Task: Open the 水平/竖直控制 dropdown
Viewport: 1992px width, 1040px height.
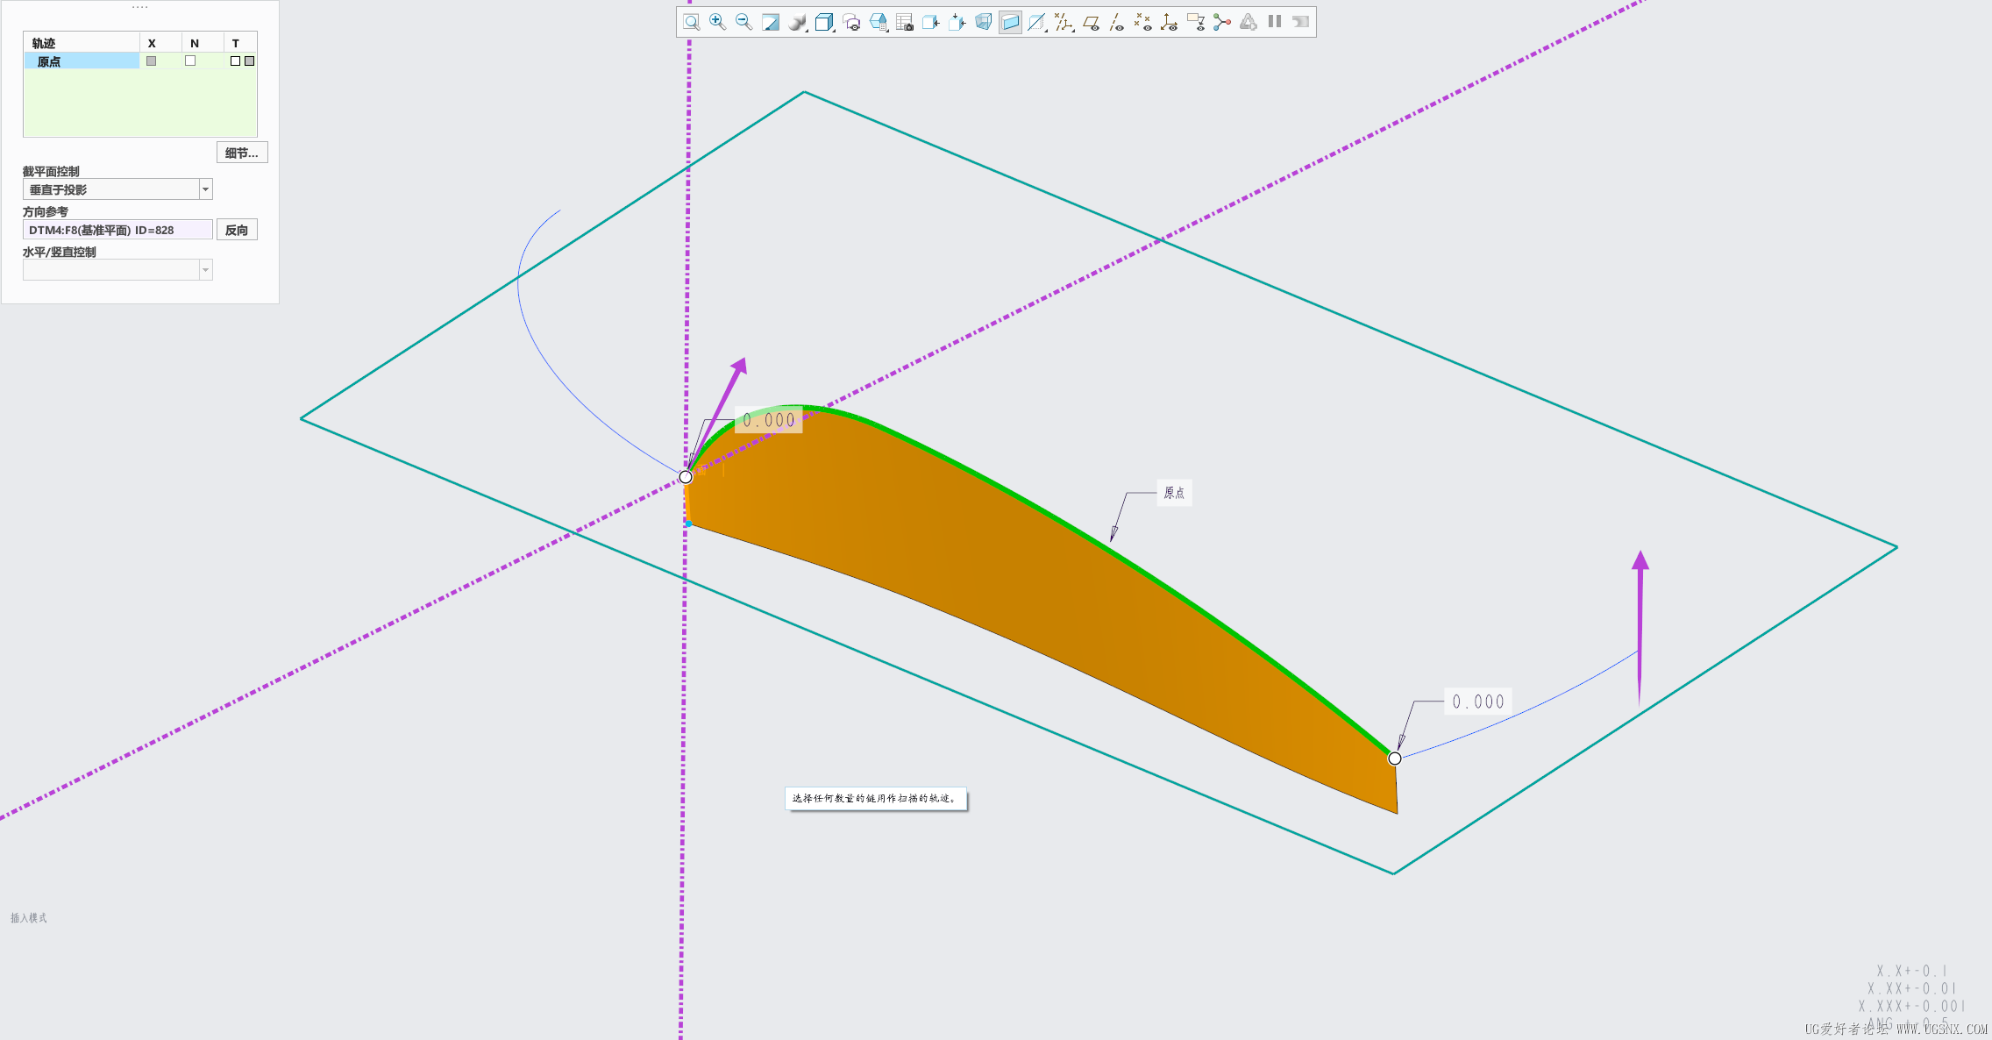Action: tap(117, 270)
